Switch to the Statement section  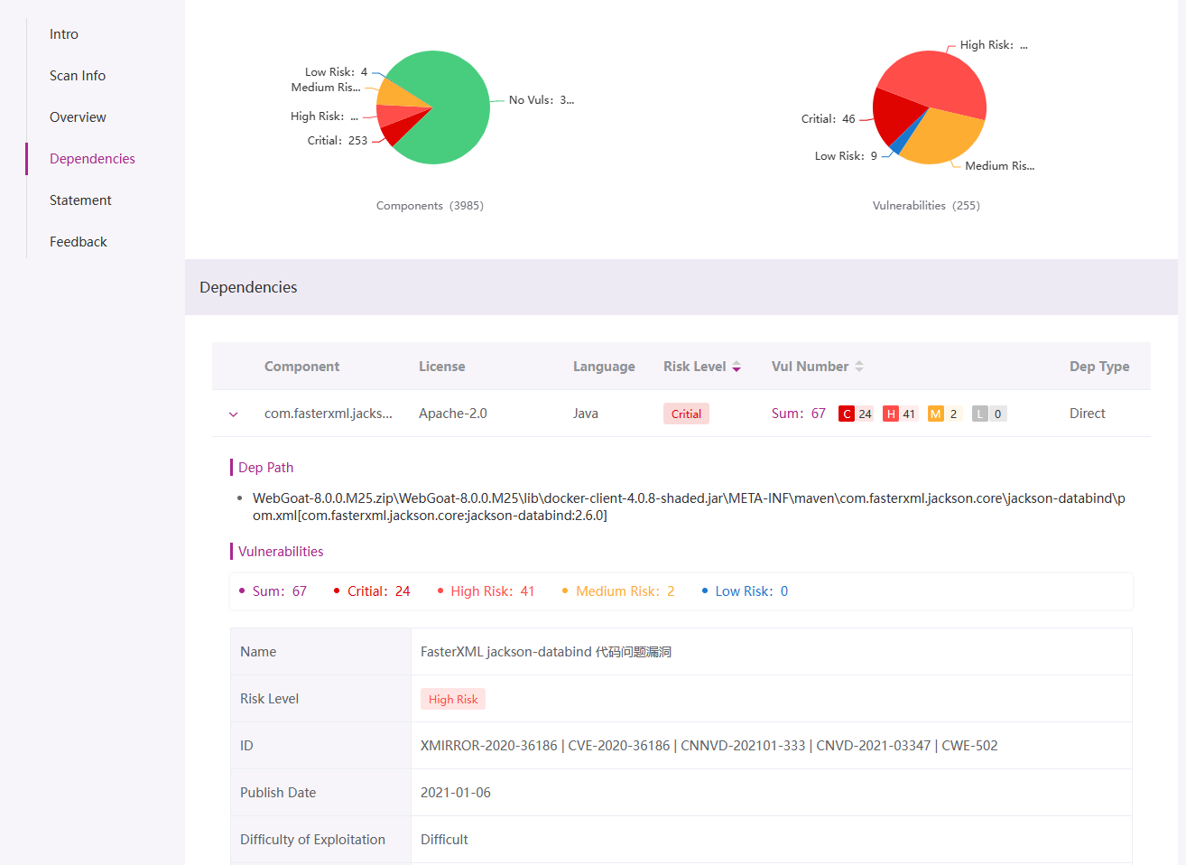(x=80, y=200)
